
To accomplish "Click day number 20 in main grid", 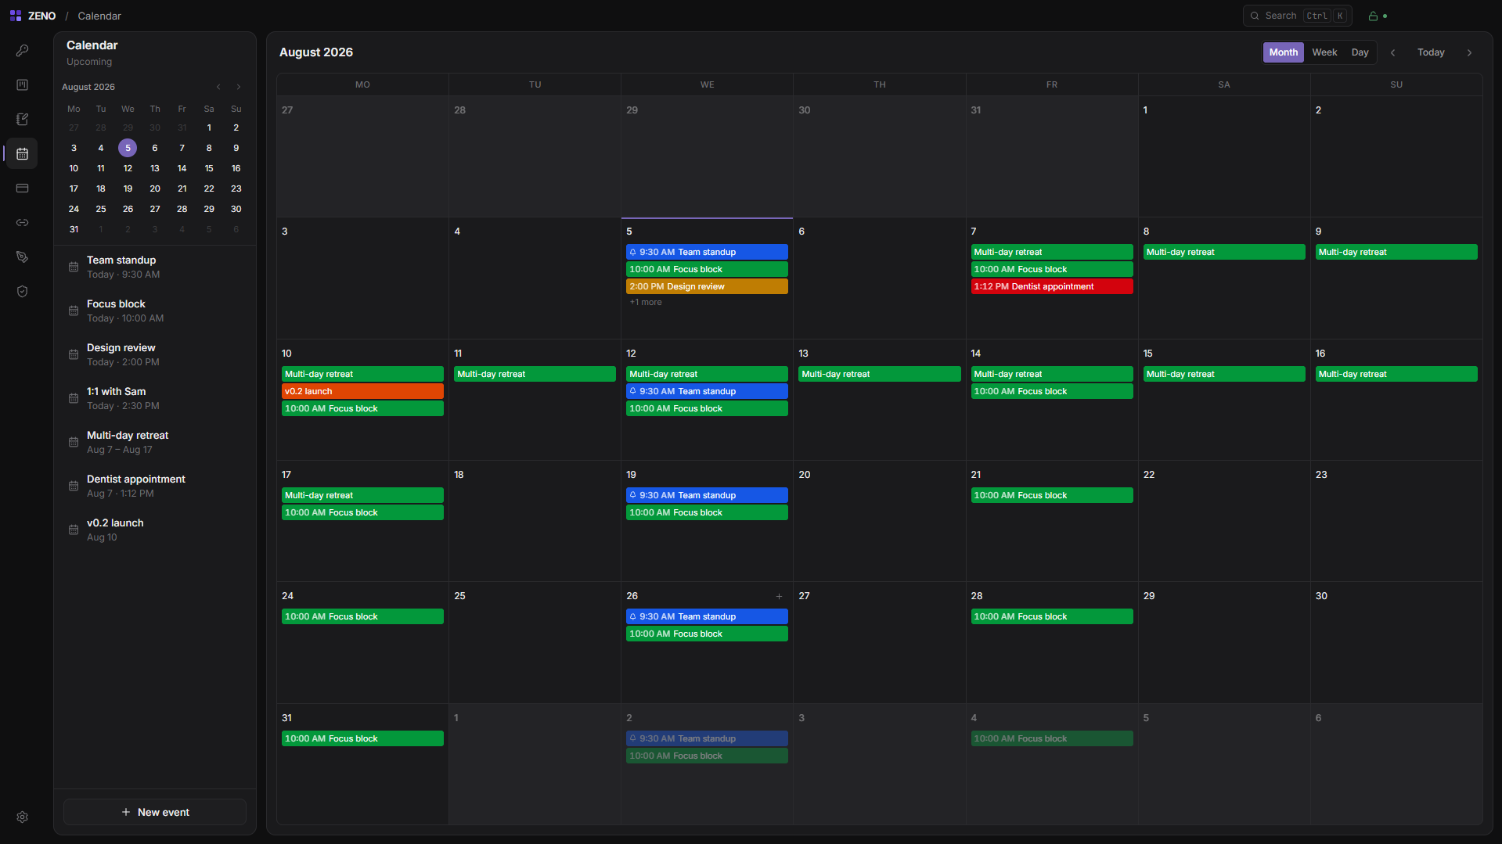I will click(x=804, y=475).
